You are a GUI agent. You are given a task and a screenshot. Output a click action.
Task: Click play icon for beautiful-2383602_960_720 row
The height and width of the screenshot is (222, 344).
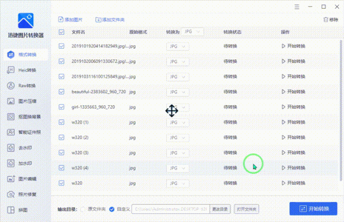pyautogui.click(x=283, y=92)
